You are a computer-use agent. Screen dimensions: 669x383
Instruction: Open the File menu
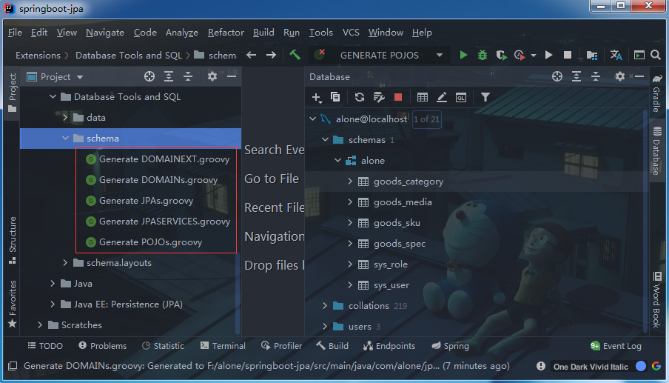[x=15, y=33]
